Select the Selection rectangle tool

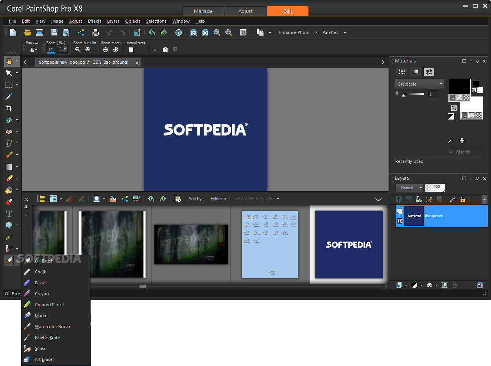[9, 85]
